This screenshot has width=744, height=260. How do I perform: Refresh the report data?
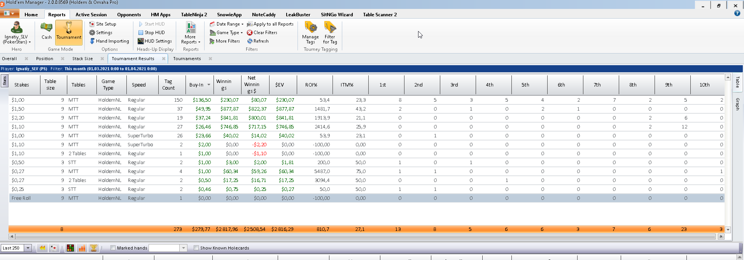point(257,41)
